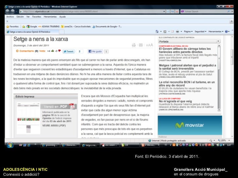Open the Página dropdown menu
This screenshot has width=238, height=178.
click(188, 32)
